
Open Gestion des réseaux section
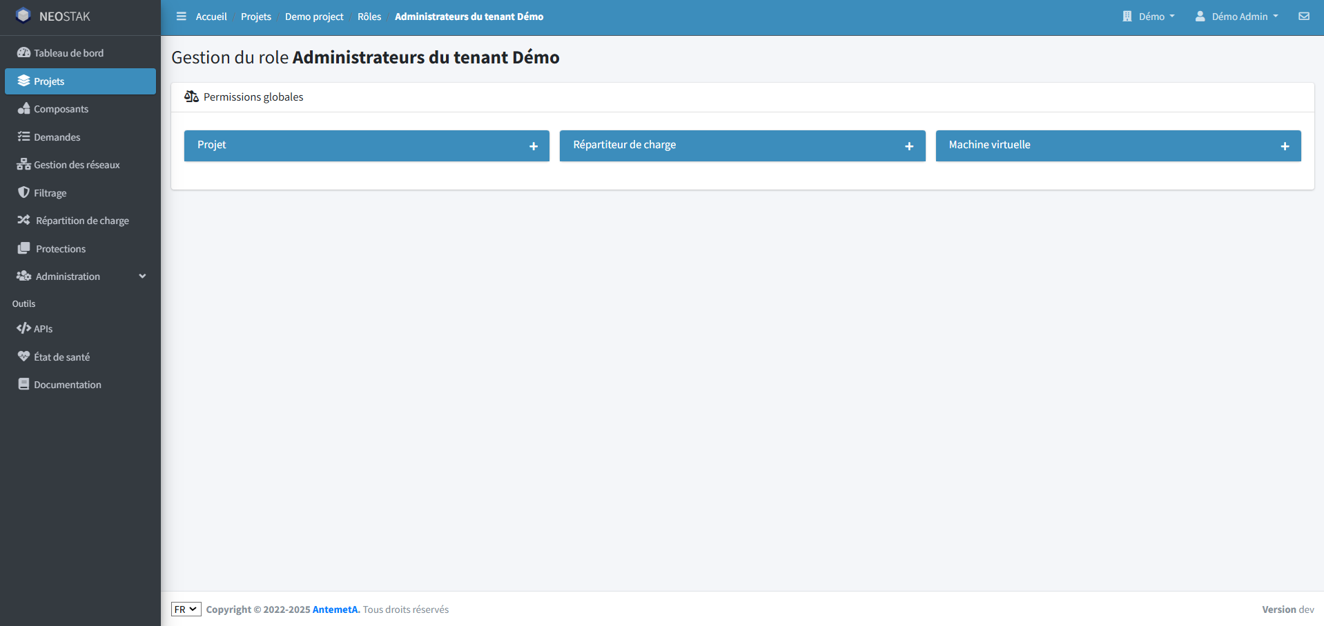pyautogui.click(x=77, y=165)
